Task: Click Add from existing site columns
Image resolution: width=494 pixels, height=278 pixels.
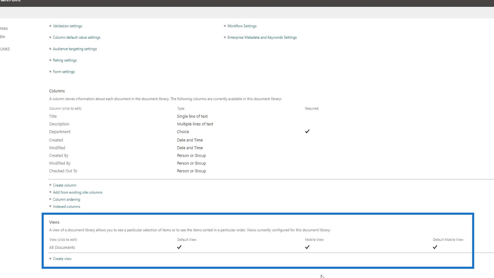Action: [x=77, y=192]
